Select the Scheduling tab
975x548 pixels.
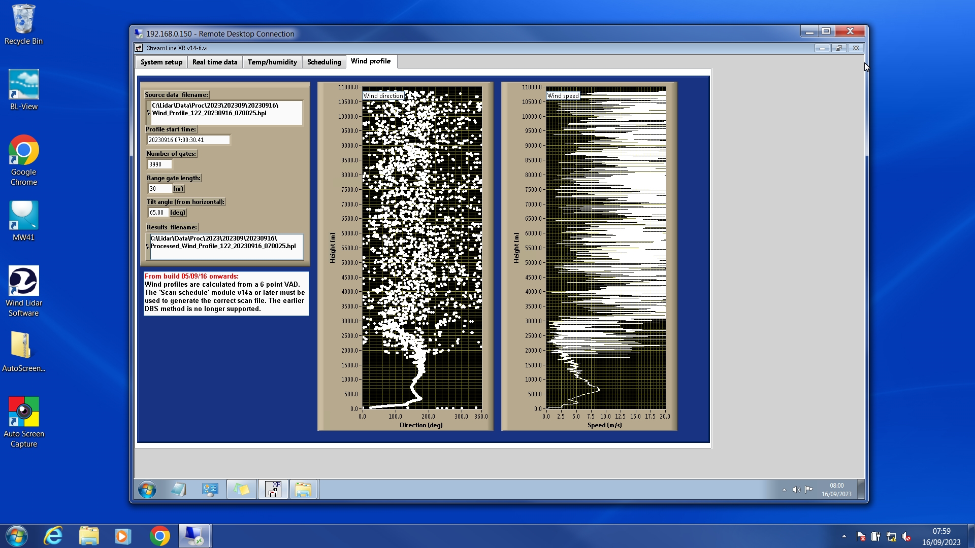point(324,62)
